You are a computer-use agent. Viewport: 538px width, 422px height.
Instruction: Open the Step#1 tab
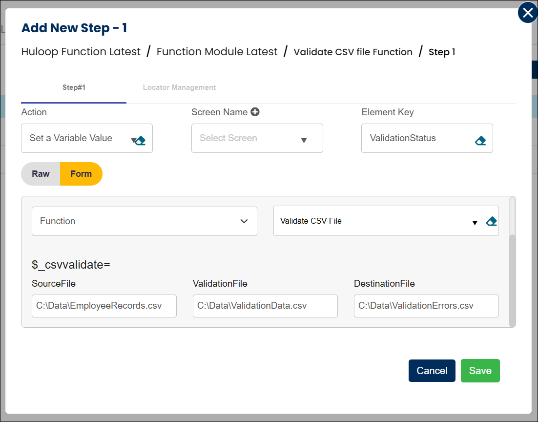[74, 88]
